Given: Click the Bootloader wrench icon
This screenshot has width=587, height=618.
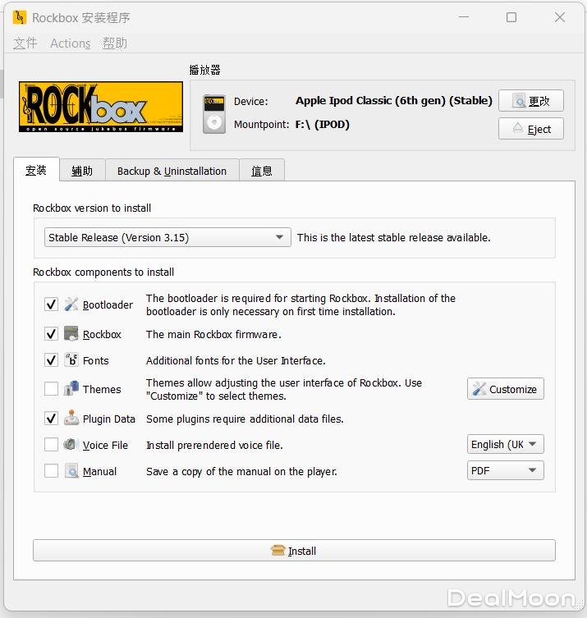Looking at the screenshot, I should click(x=71, y=304).
